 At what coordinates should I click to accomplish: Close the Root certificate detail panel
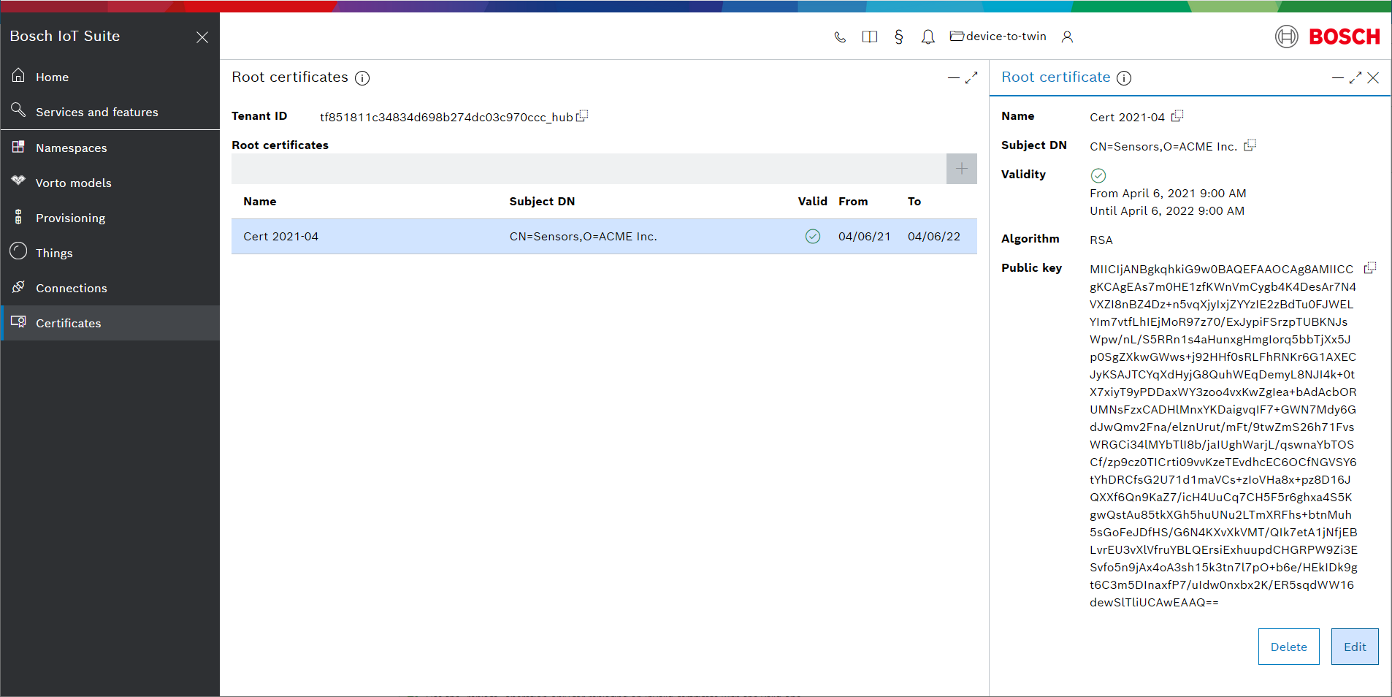(x=1373, y=78)
